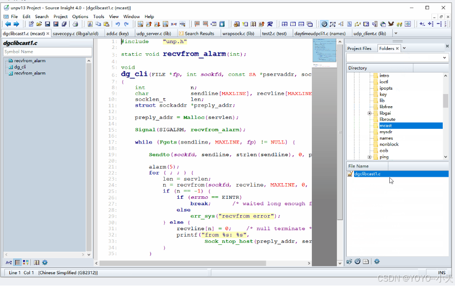
Task: Open the project panel tab dropdown arrow
Action: [x=404, y=48]
